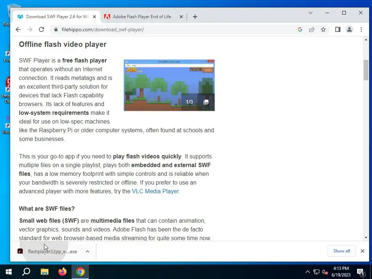The width and height of the screenshot is (372, 279).
Task: Open Google search icon in address bar
Action: (300, 29)
